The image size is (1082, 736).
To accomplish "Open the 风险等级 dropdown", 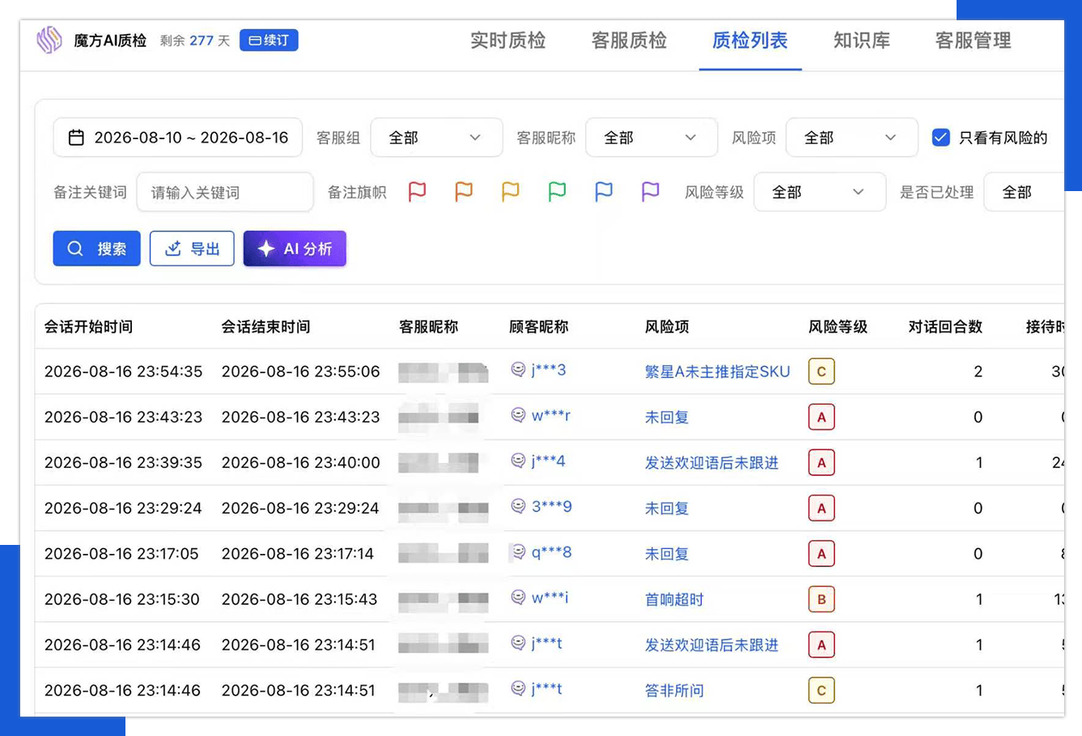I will click(819, 192).
